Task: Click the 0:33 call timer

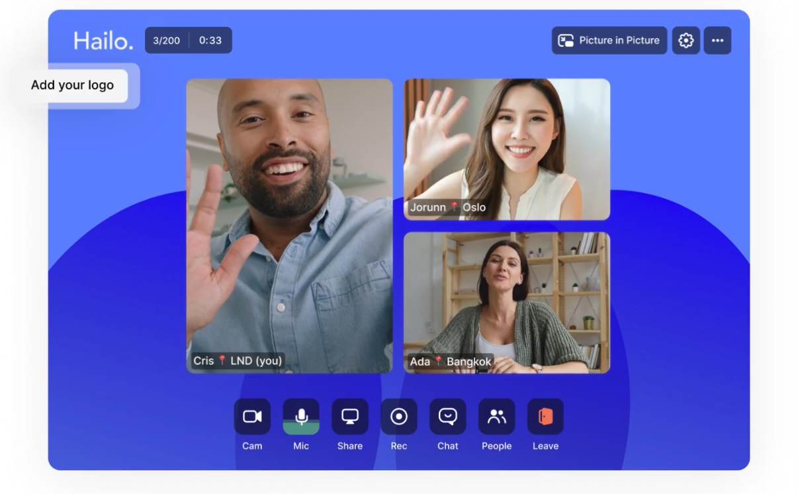Action: (x=210, y=40)
